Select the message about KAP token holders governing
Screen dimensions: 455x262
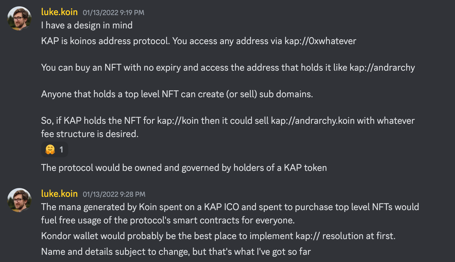[x=184, y=168]
